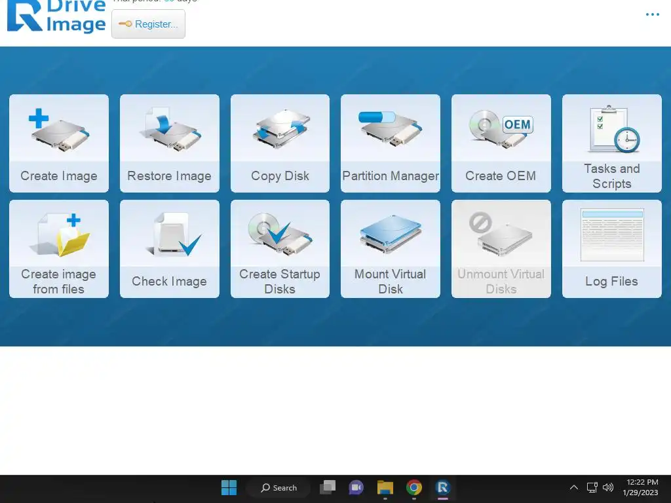Open the Check Image tool
The width and height of the screenshot is (671, 503).
click(x=170, y=249)
